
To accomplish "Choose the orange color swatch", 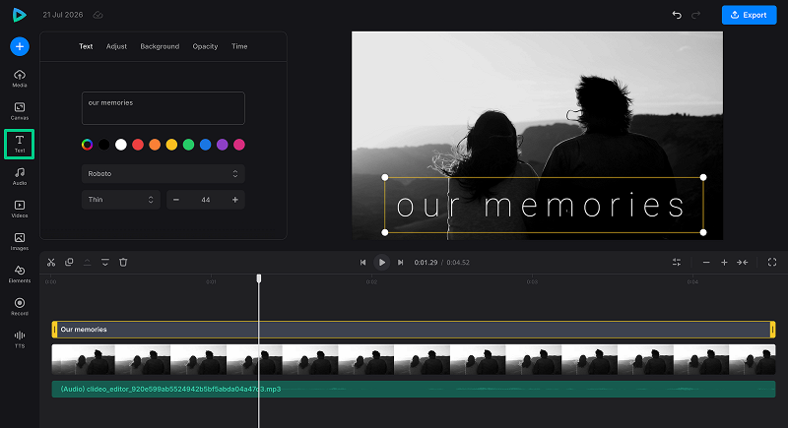I will pyautogui.click(x=155, y=145).
